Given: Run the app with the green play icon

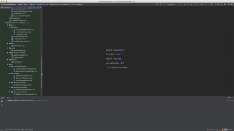Looking at the screenshot, I should click(178, 4).
